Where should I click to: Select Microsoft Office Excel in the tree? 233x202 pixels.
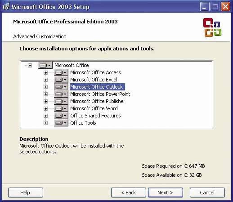[x=94, y=80]
